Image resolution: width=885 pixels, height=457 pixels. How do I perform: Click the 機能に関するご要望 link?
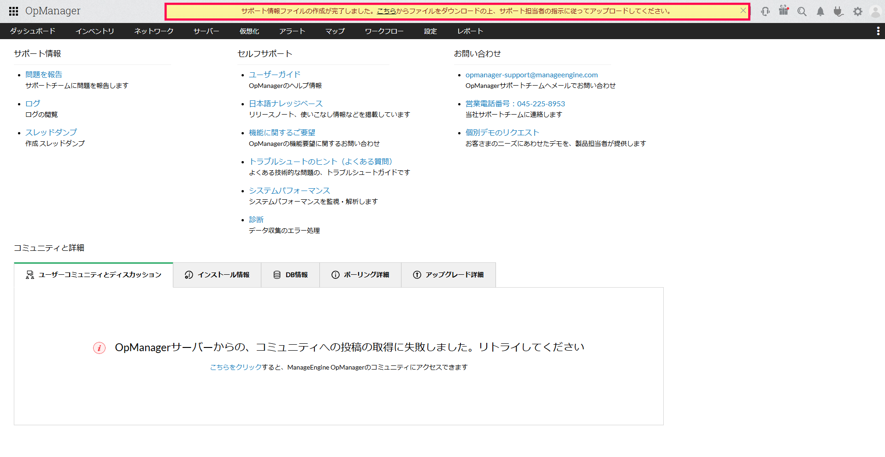pos(282,133)
